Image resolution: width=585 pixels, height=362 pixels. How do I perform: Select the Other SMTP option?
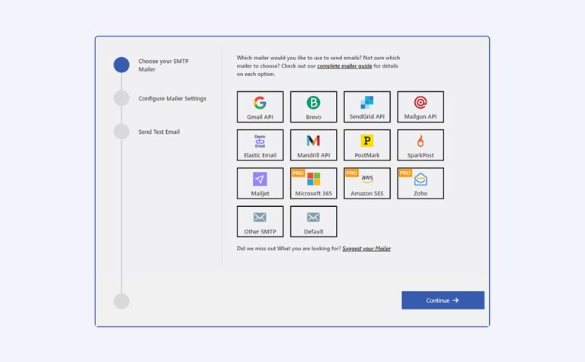coord(260,221)
